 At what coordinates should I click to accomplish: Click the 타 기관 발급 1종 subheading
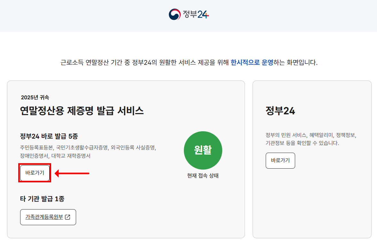click(x=42, y=199)
